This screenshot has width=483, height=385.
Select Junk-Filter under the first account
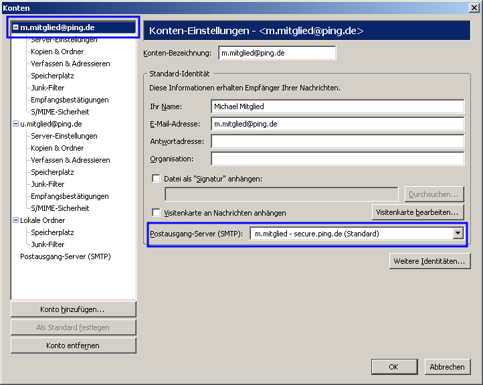[47, 88]
